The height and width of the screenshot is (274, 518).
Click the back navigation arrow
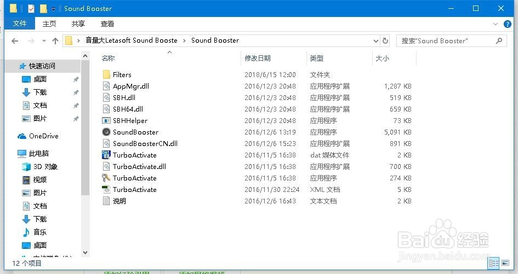15,41
